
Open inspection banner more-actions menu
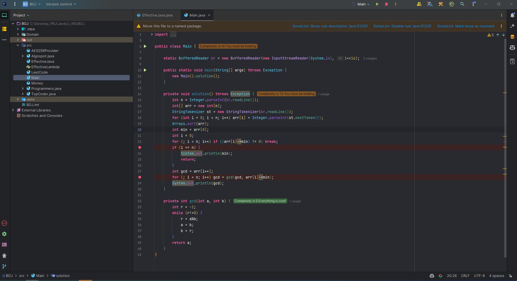[501, 26]
